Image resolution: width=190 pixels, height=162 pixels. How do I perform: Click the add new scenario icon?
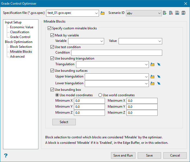[165, 13]
